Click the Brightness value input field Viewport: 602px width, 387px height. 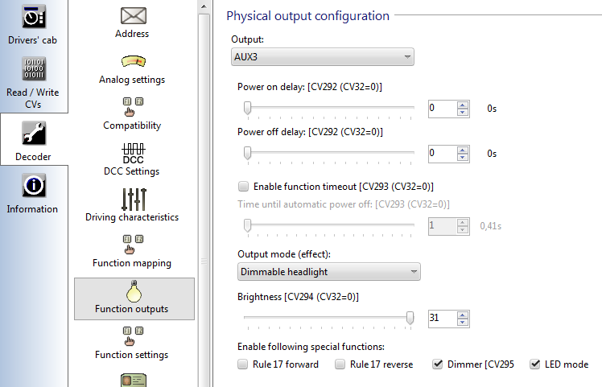[x=443, y=319]
